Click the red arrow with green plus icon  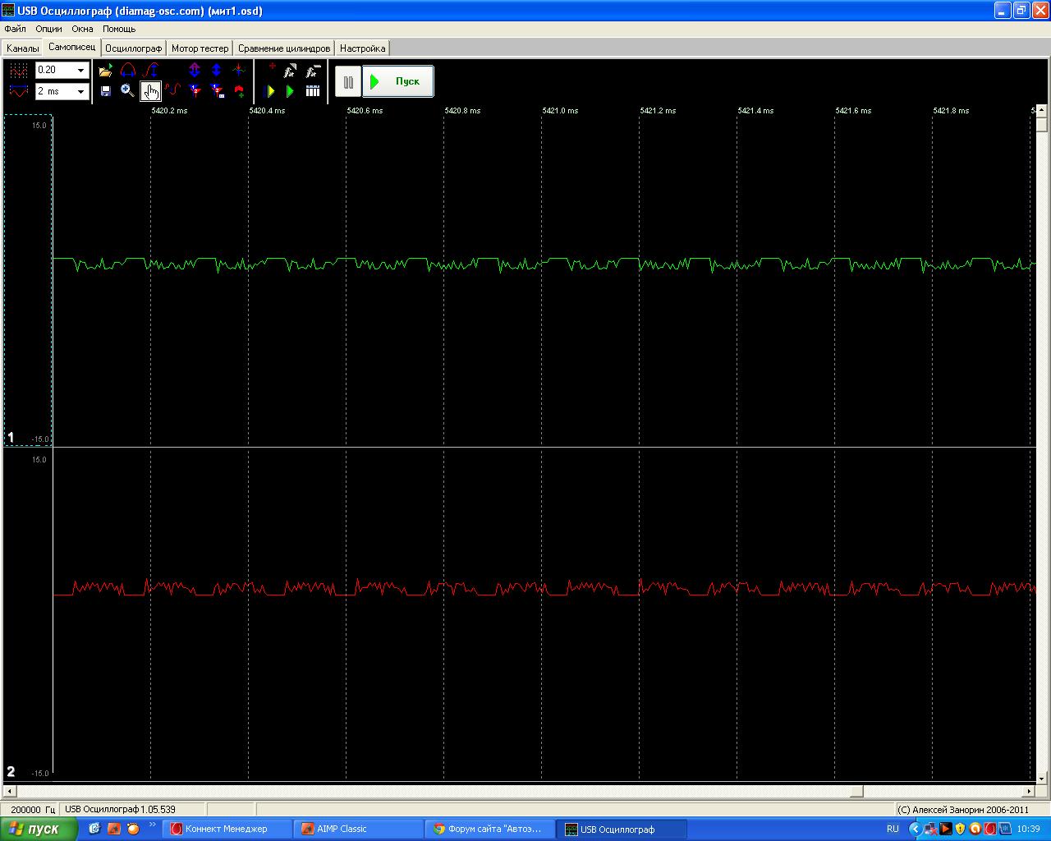click(239, 90)
